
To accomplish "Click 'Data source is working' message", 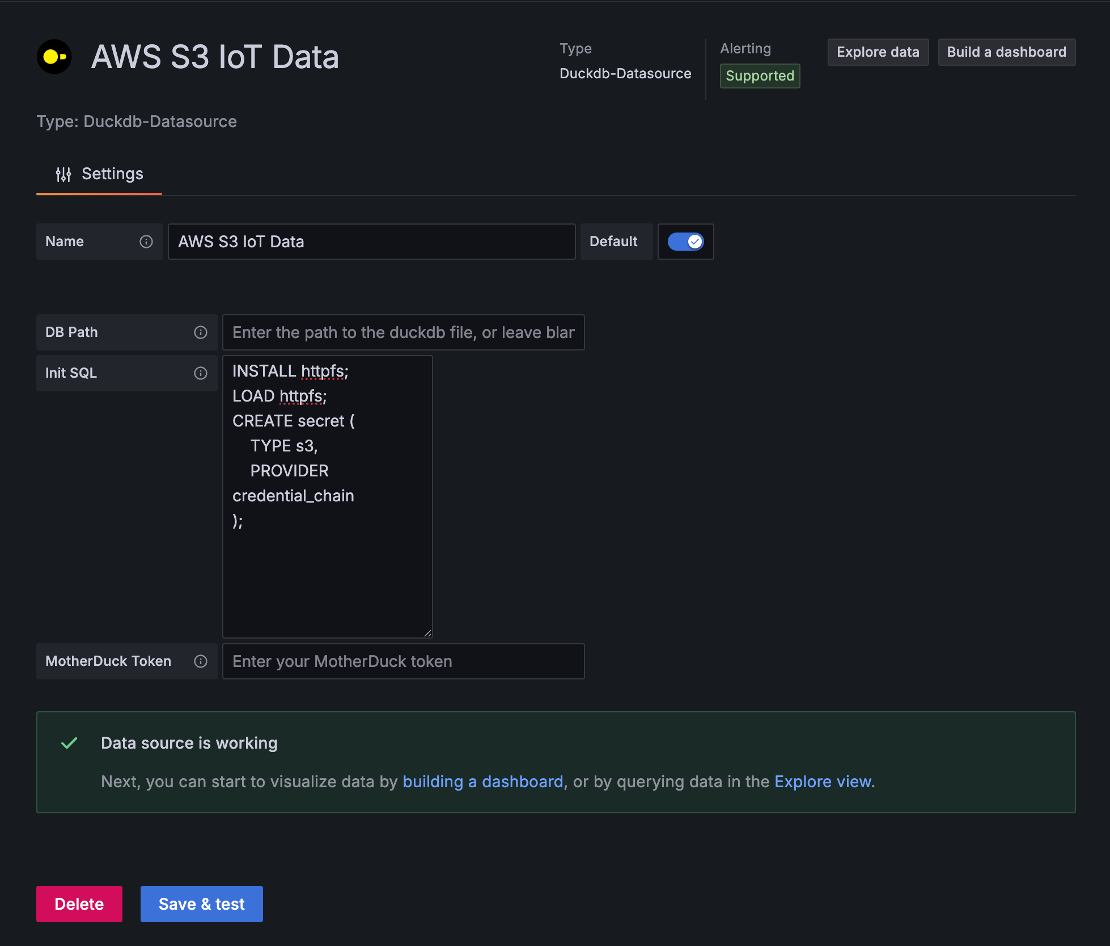I will [x=189, y=743].
